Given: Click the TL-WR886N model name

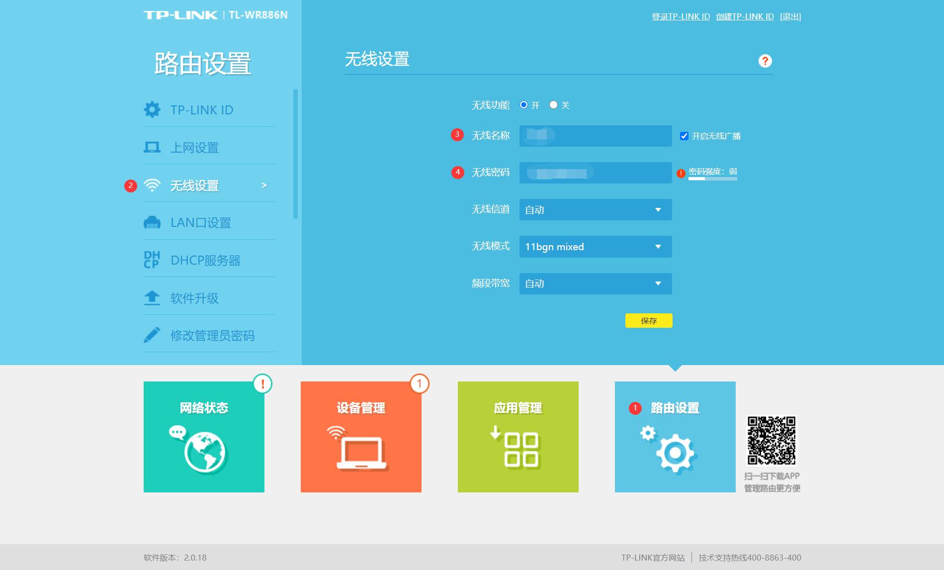Looking at the screenshot, I should pyautogui.click(x=258, y=15).
